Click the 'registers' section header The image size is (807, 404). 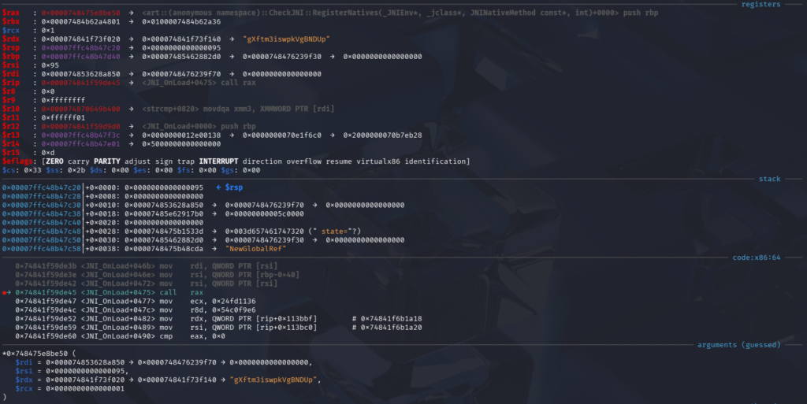761,4
